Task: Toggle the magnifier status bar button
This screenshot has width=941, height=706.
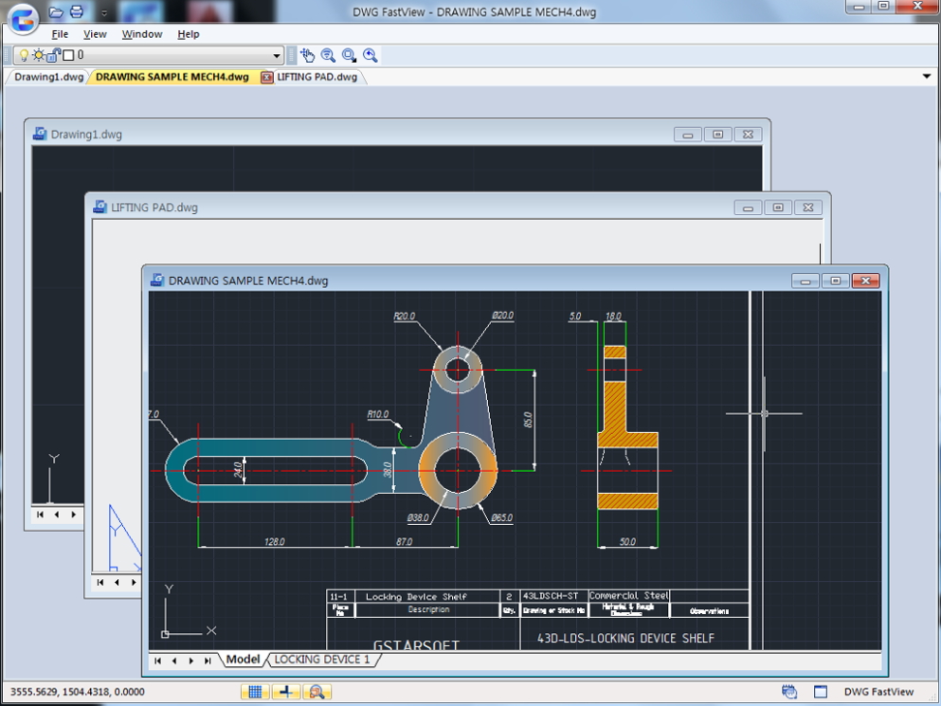Action: coord(317,692)
